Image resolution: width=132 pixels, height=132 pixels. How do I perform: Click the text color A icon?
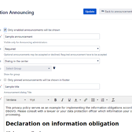pyautogui.click(x=76, y=100)
